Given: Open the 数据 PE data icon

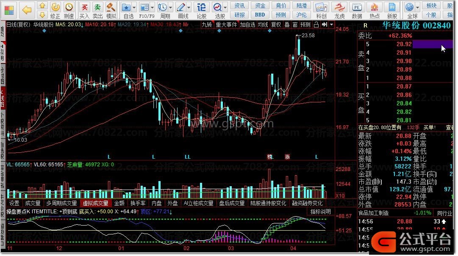Looking at the screenshot, I should (357, 7).
